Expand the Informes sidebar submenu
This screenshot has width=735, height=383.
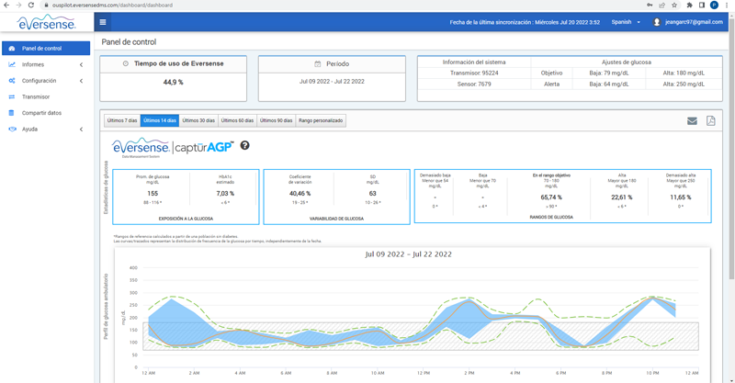point(81,64)
